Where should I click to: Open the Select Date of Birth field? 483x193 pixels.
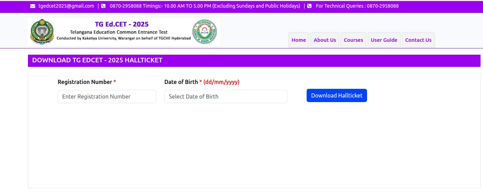[226, 96]
